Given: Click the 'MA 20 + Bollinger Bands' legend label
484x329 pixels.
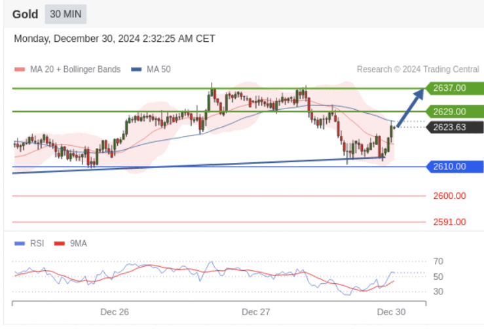Looking at the screenshot, I should pyautogui.click(x=75, y=69).
